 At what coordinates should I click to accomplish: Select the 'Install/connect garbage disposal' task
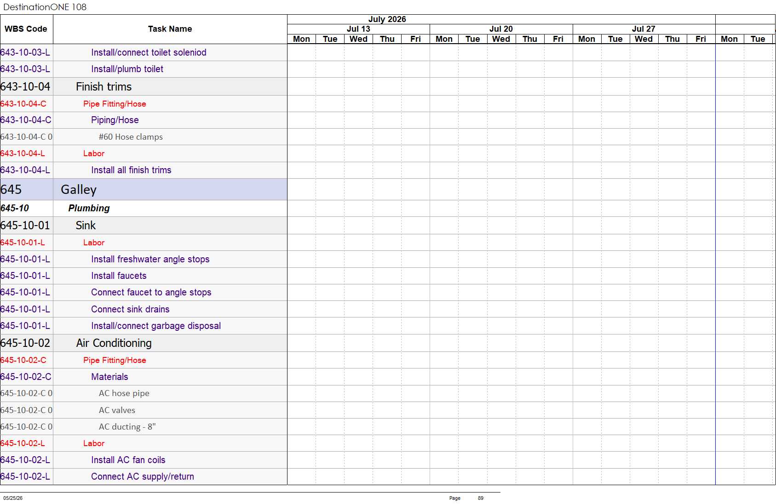[x=156, y=326]
